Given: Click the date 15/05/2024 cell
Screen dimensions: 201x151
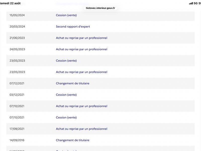Looking at the screenshot, I should tap(17, 15).
